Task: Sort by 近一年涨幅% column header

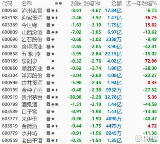Action: 141,4
